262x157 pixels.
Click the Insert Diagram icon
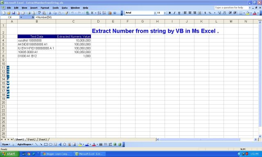point(65,144)
